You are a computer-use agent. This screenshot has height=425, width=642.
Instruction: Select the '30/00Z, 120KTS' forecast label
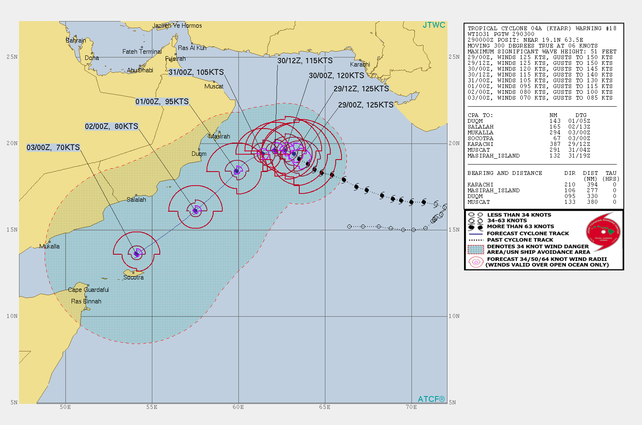(x=337, y=76)
